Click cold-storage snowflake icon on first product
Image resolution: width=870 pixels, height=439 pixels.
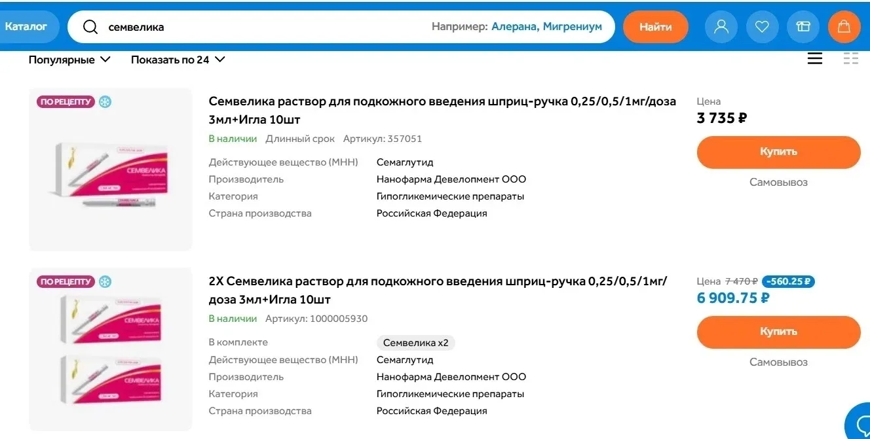coord(105,102)
